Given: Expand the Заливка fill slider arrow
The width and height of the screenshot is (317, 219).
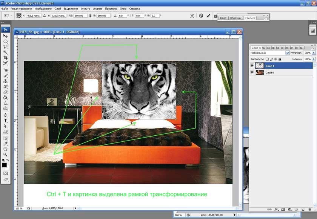Looking at the screenshot, I should coord(313,59).
